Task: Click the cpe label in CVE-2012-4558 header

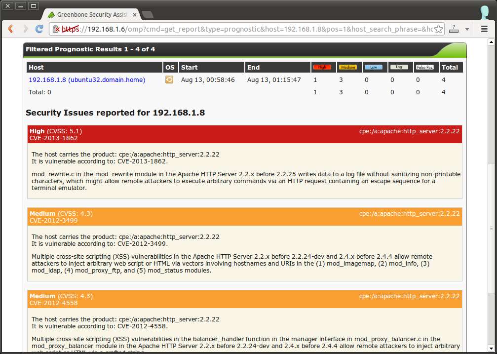Action: coord(409,296)
